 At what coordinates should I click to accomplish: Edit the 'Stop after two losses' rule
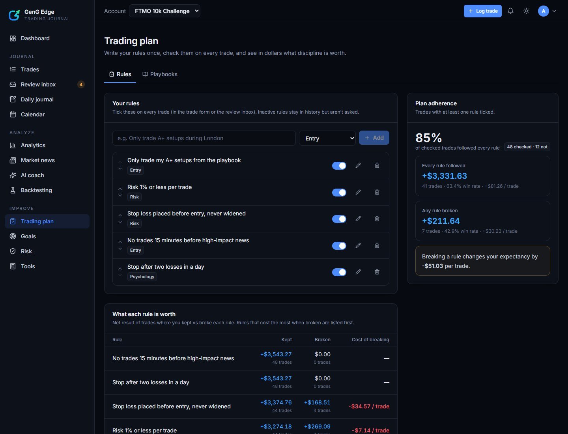[x=358, y=272]
